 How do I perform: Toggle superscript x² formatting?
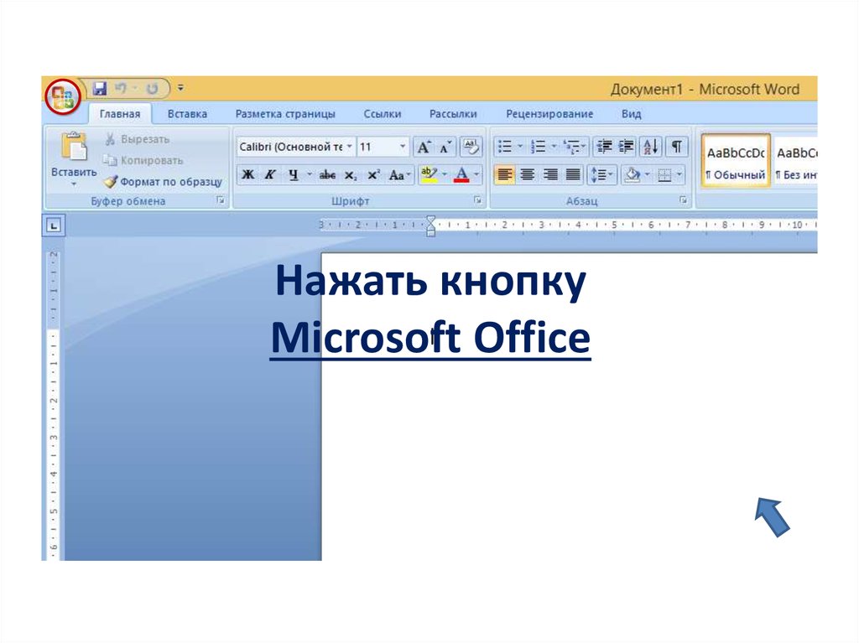373,174
